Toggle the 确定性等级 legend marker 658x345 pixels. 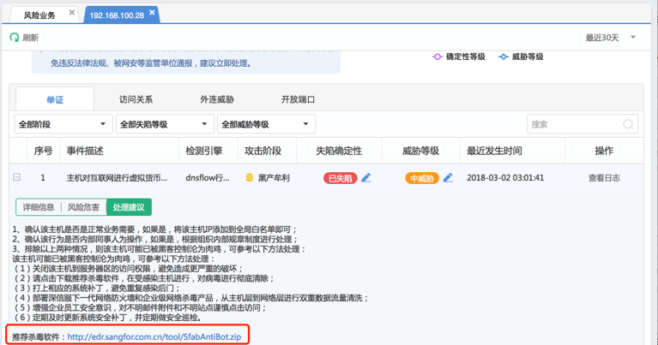coord(438,57)
